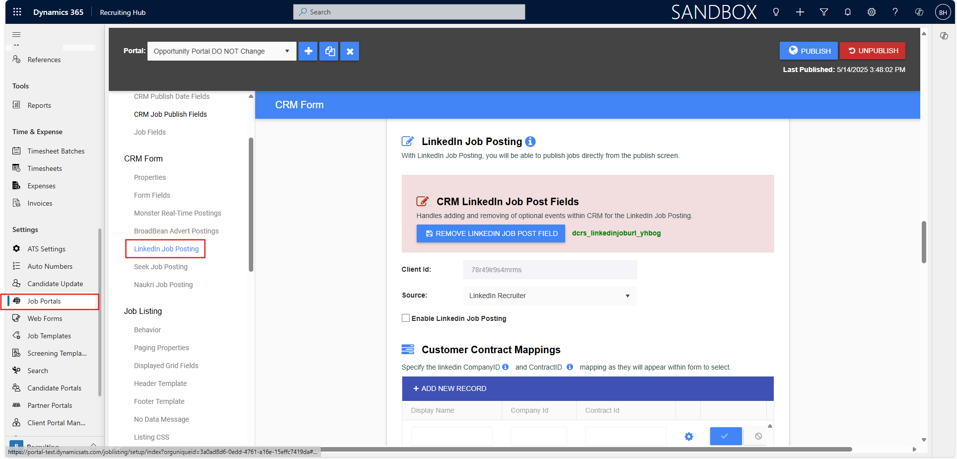Image resolution: width=957 pixels, height=459 pixels.
Task: Click the bottom horizontal scrollbar
Action: point(586,449)
